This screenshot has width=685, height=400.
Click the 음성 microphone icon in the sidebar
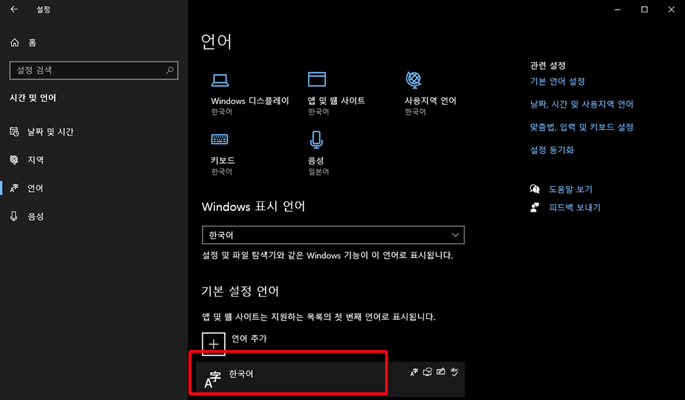click(14, 216)
